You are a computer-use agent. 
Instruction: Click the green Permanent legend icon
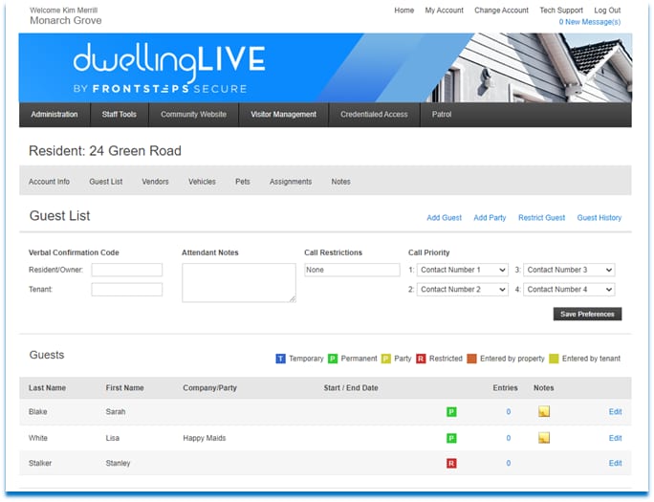[333, 359]
